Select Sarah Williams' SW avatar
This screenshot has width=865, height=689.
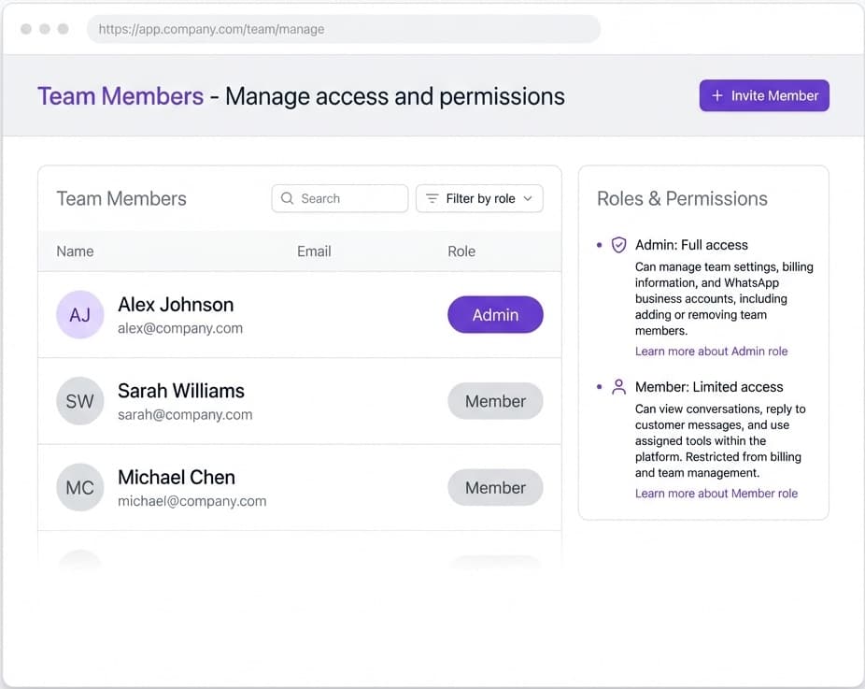79,401
